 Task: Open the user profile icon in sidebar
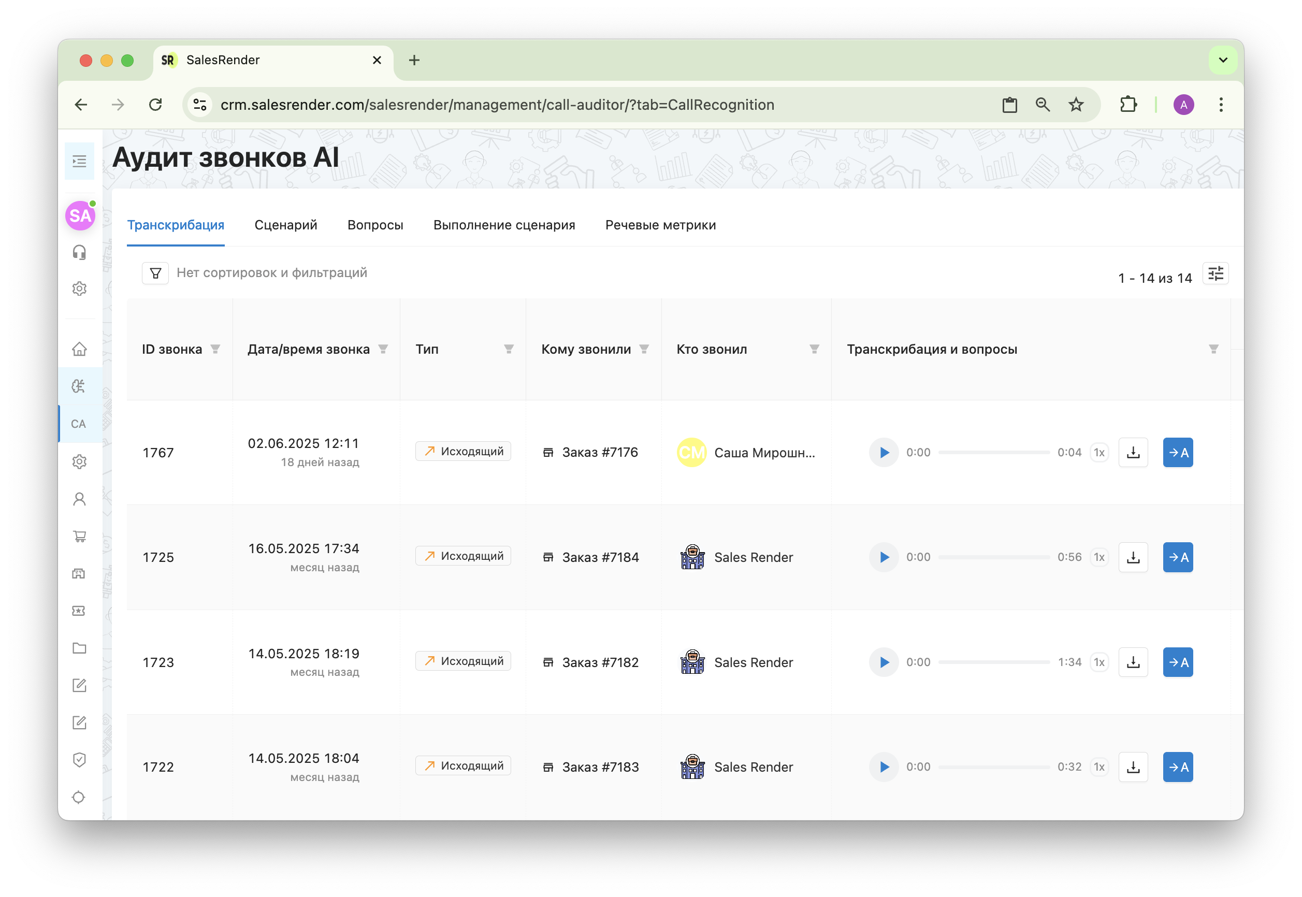79,499
